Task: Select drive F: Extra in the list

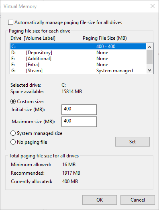Action: pyautogui.click(x=78, y=65)
